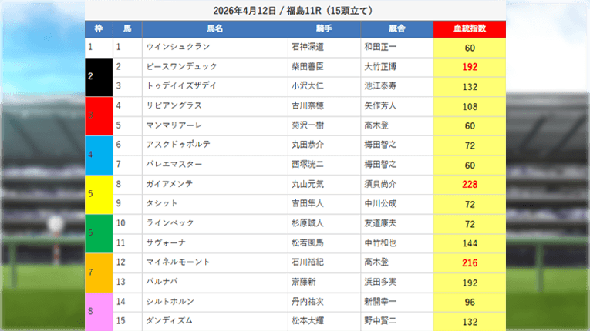The image size is (590, 331).
Task: Click stable 須貝尚介
Action: click(x=380, y=184)
